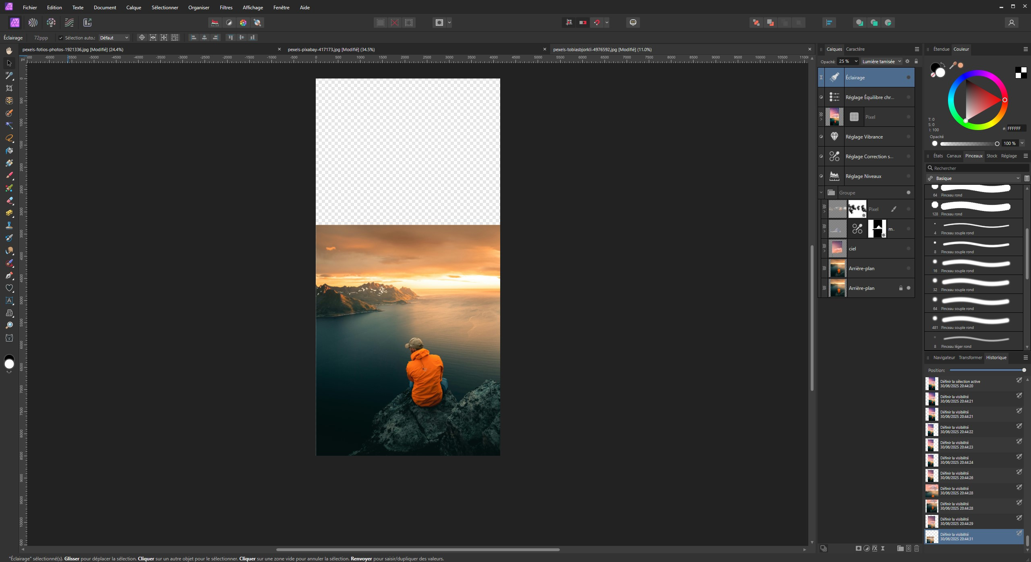Select the Text tool labeled A
1031x562 pixels.
(9, 300)
